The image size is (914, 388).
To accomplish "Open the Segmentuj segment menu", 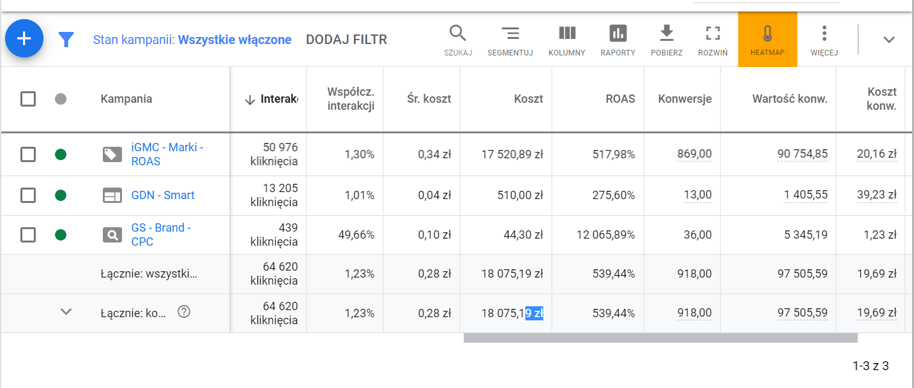I will (x=510, y=40).
